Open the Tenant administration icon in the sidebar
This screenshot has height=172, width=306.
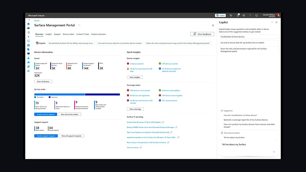tap(28, 67)
